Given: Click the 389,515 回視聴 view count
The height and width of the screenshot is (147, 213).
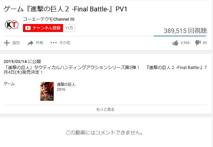Looking at the screenshot, I should (x=185, y=31).
